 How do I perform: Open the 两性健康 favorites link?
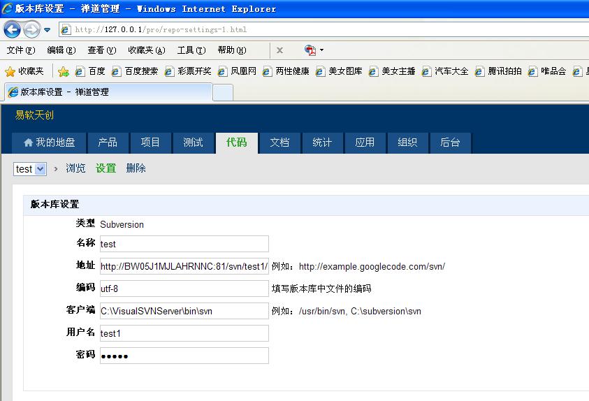(x=286, y=71)
